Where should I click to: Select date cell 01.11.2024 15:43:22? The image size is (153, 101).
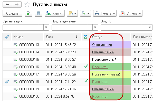(x=61, y=45)
